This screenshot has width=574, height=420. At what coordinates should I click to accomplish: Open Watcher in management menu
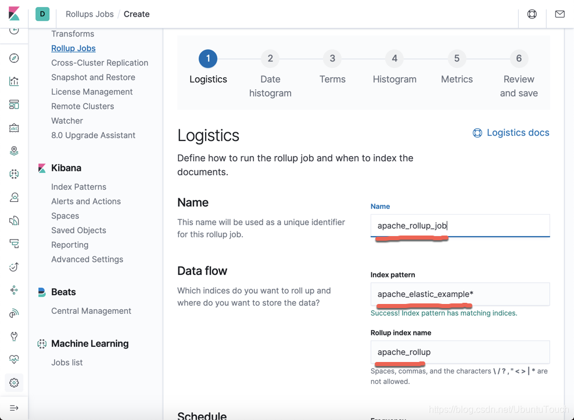click(x=67, y=121)
